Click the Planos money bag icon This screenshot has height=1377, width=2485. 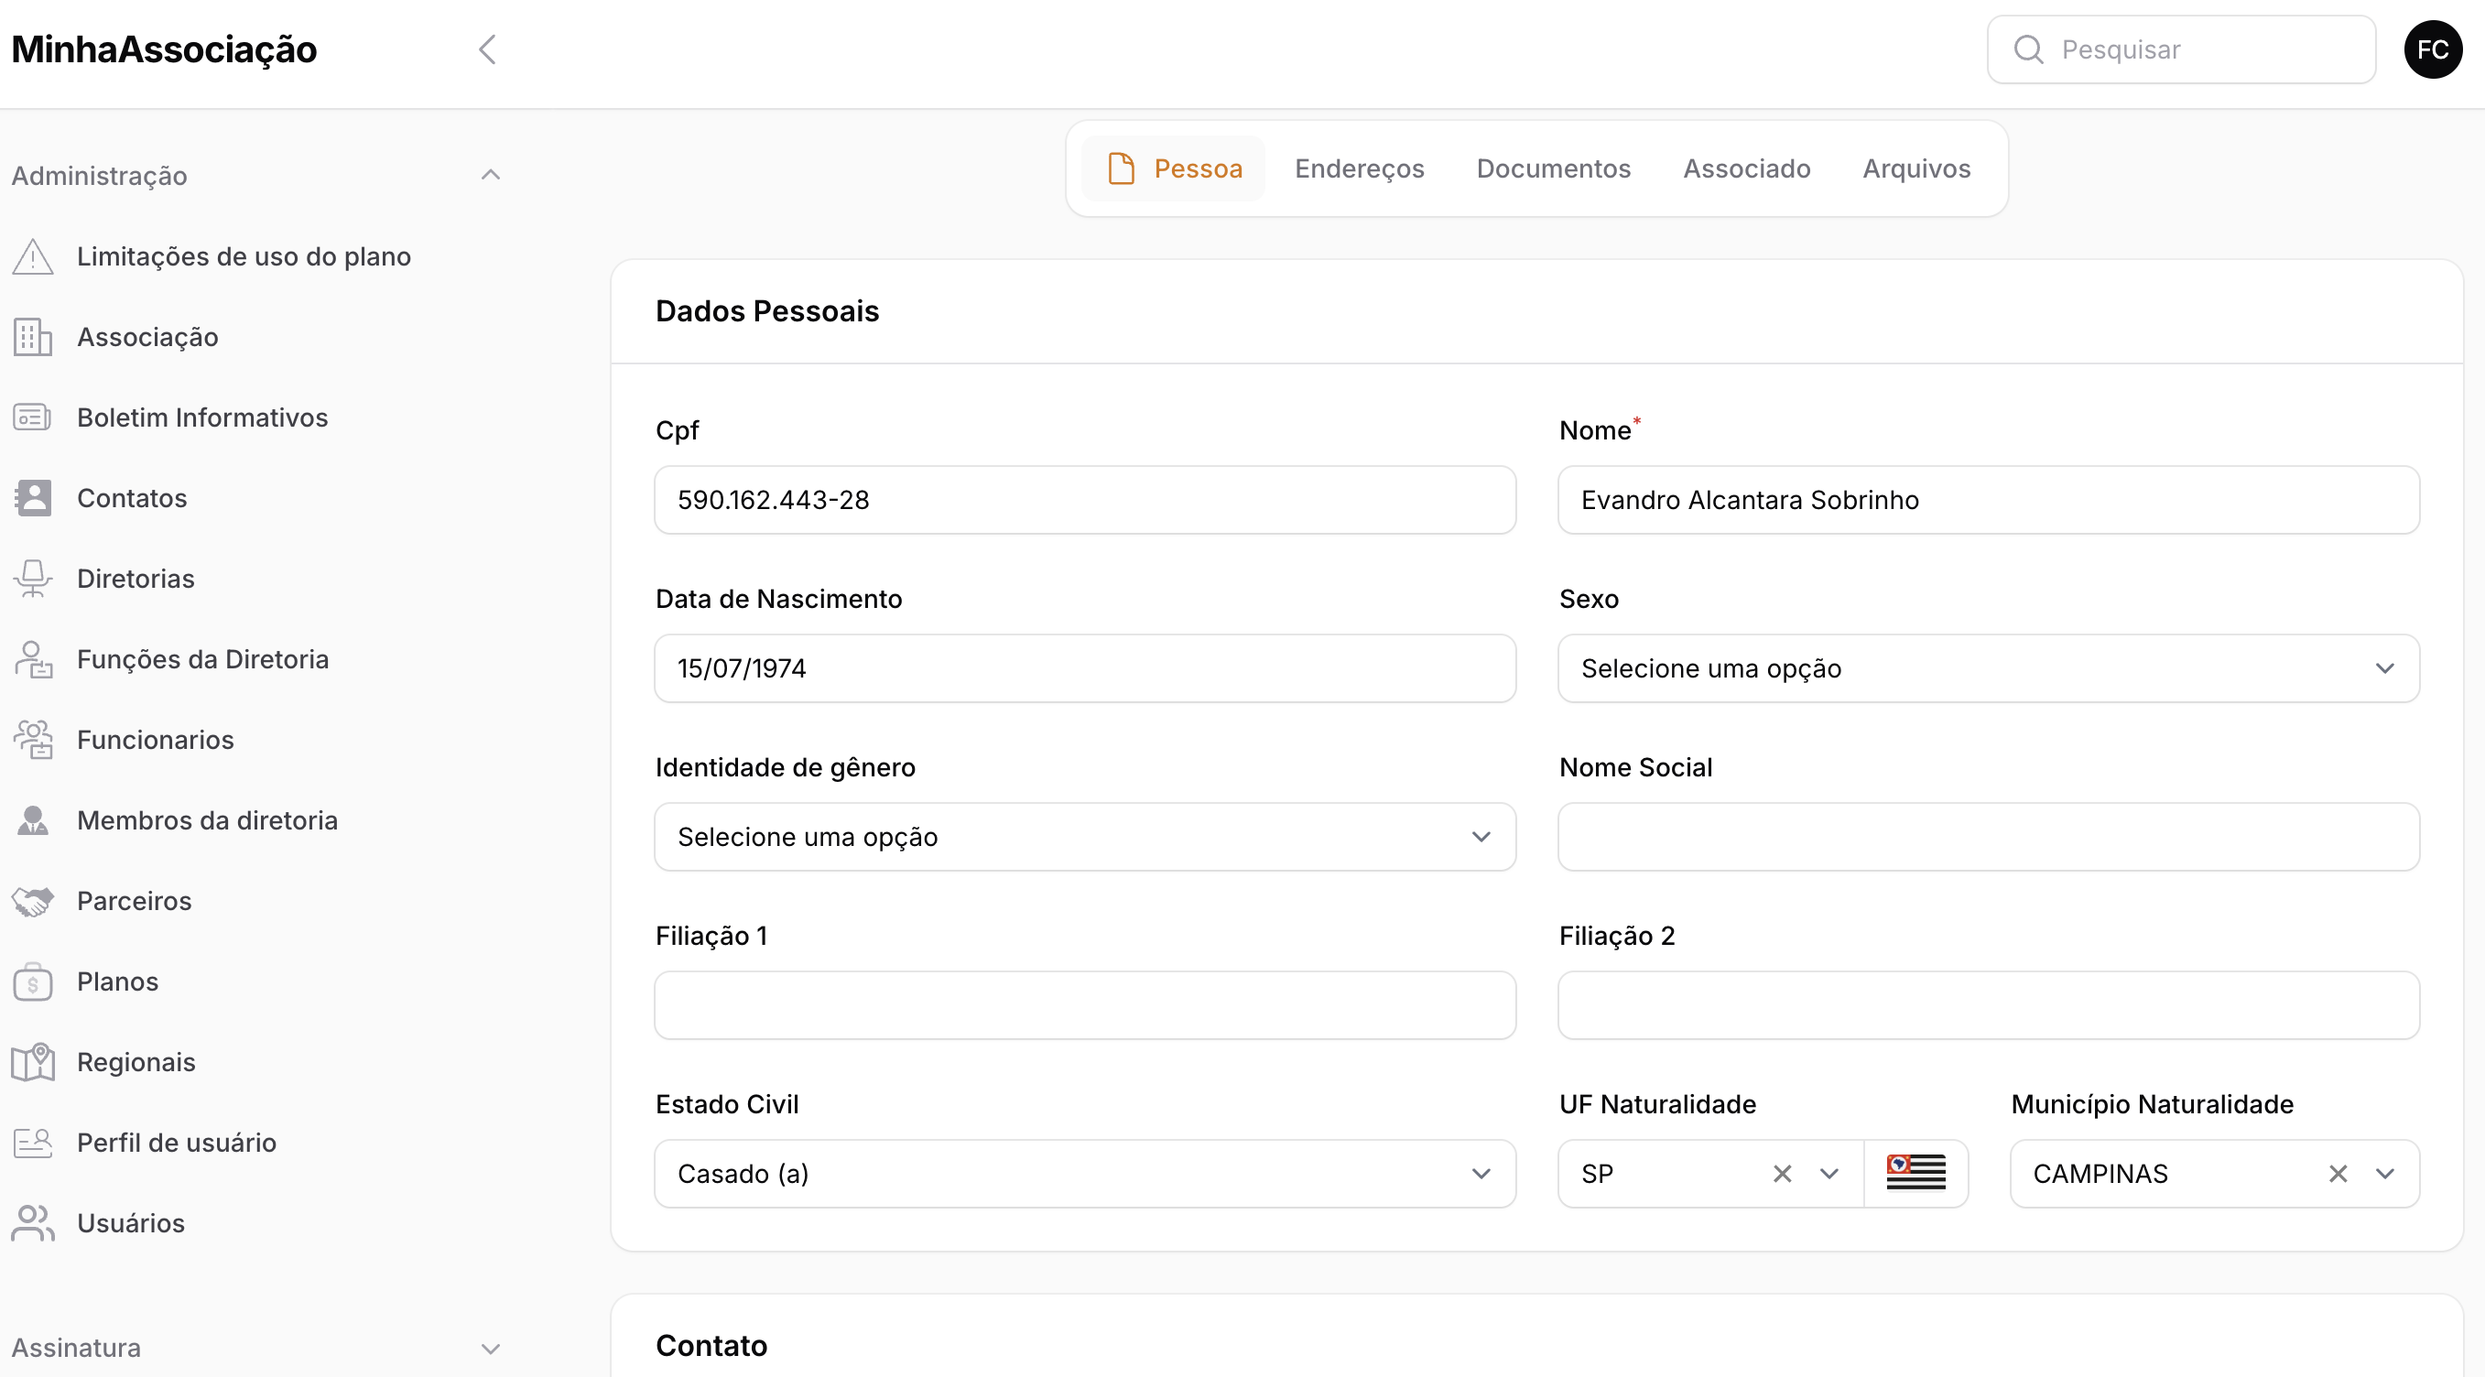[x=33, y=981]
